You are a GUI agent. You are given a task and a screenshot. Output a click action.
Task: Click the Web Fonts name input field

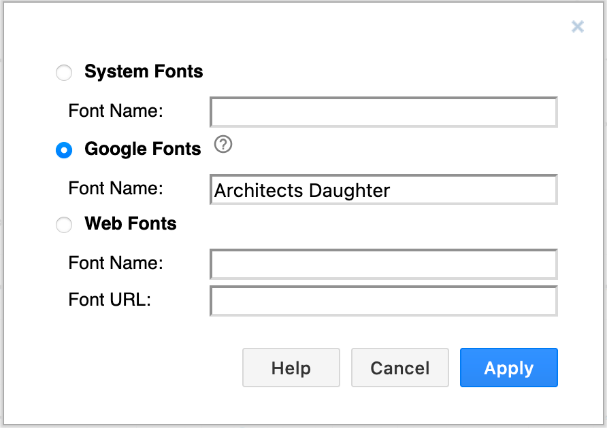pos(382,264)
